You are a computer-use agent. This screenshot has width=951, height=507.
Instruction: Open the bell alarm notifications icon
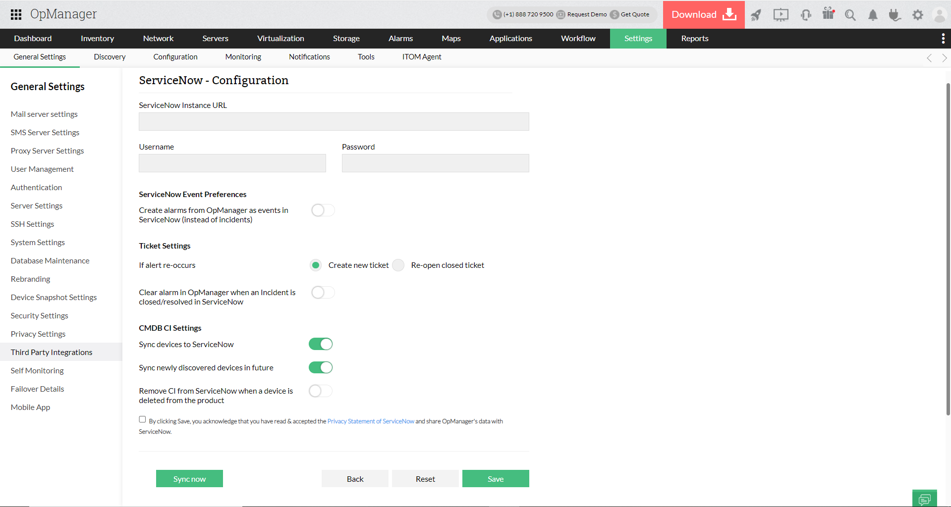pyautogui.click(x=873, y=15)
